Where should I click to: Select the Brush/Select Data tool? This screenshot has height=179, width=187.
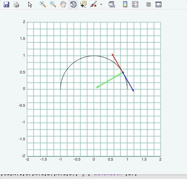(93, 4)
